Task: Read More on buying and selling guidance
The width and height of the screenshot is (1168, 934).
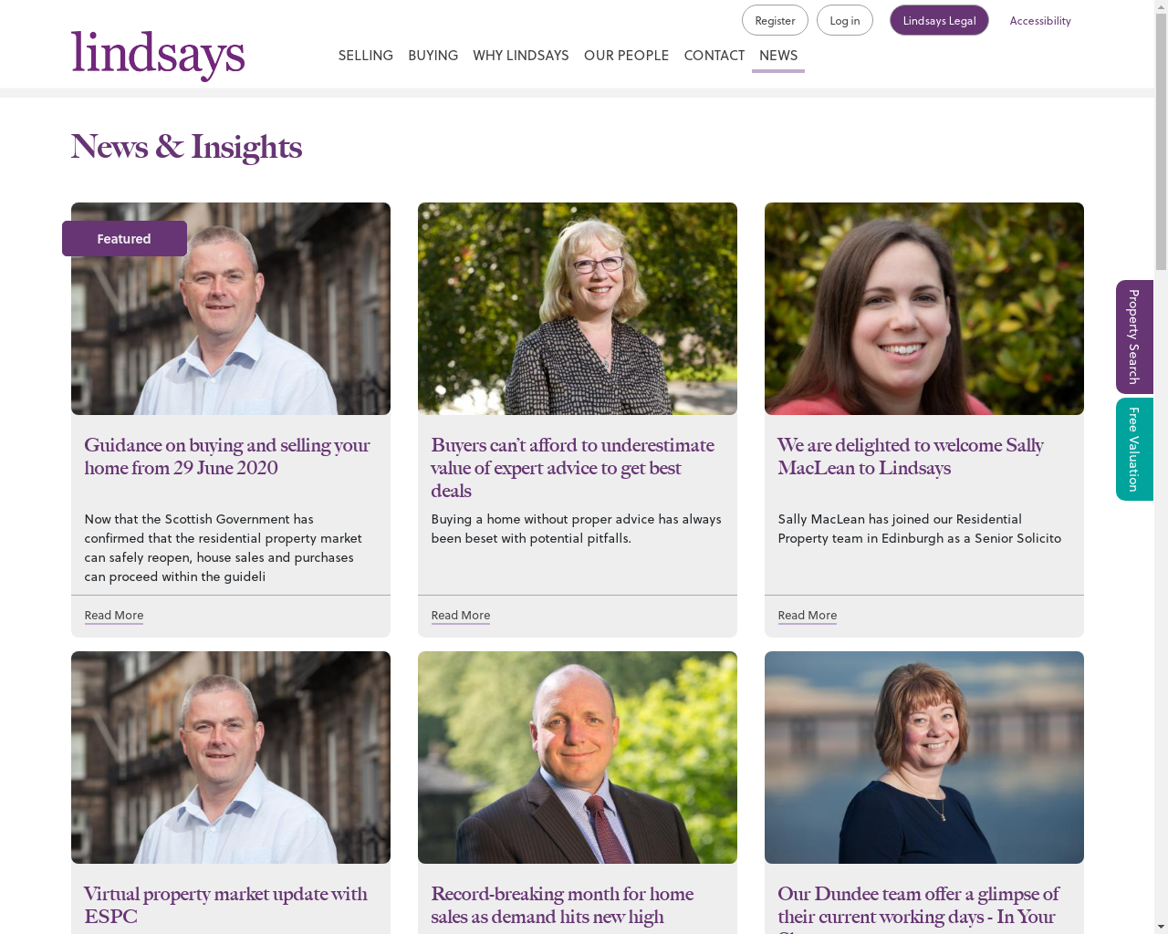Action: [114, 616]
